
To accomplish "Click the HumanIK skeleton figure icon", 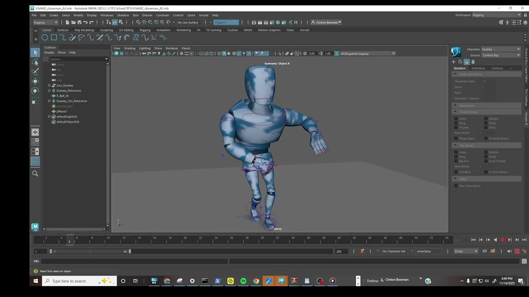I will pos(460,62).
